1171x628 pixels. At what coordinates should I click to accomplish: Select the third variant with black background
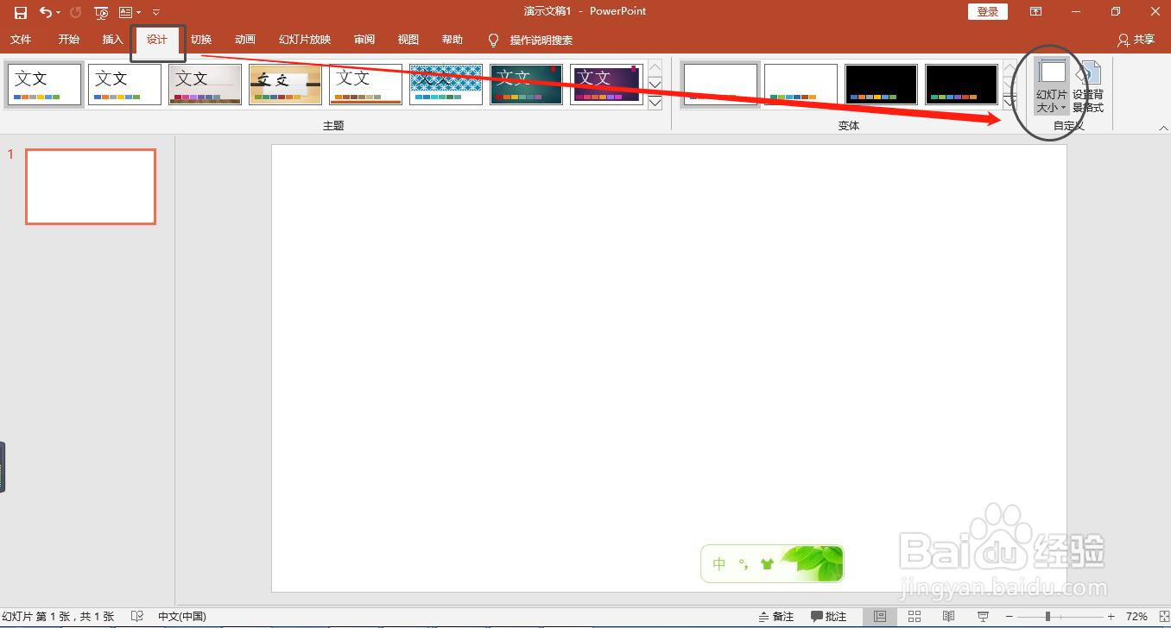click(x=882, y=85)
